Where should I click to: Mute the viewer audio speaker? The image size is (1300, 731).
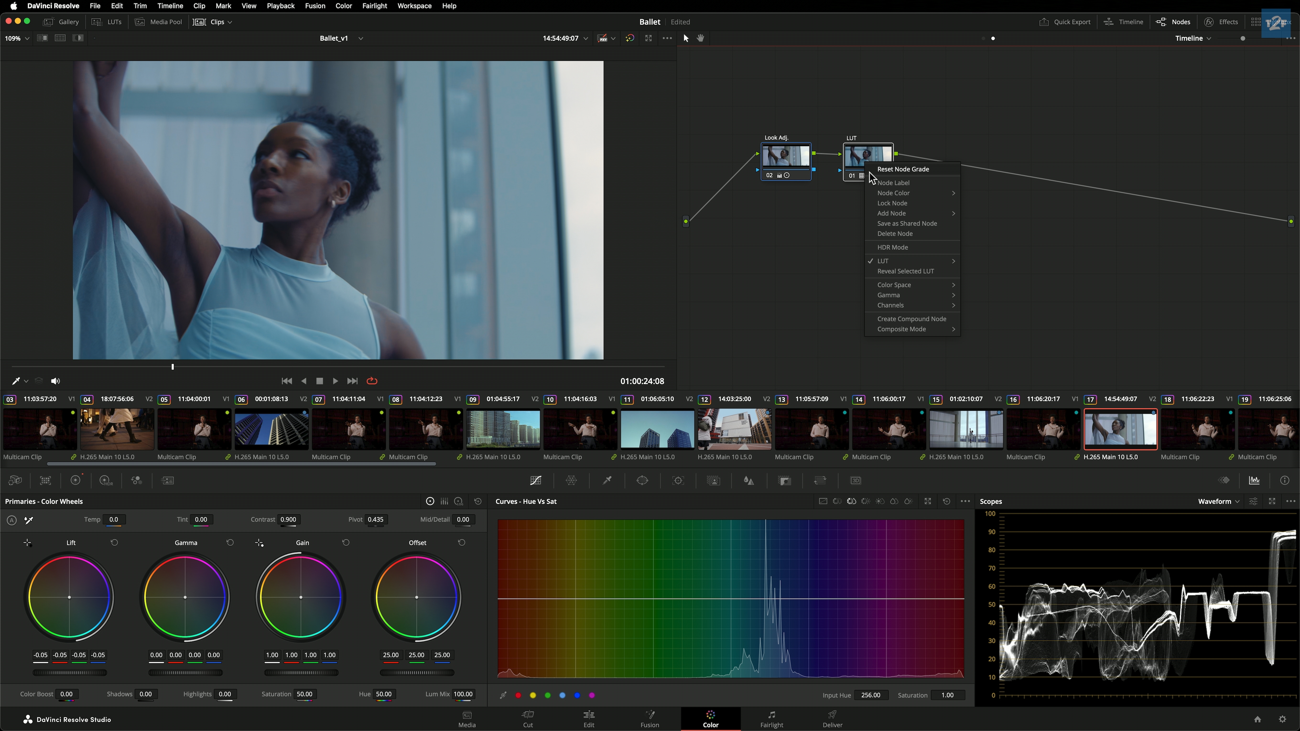click(56, 381)
